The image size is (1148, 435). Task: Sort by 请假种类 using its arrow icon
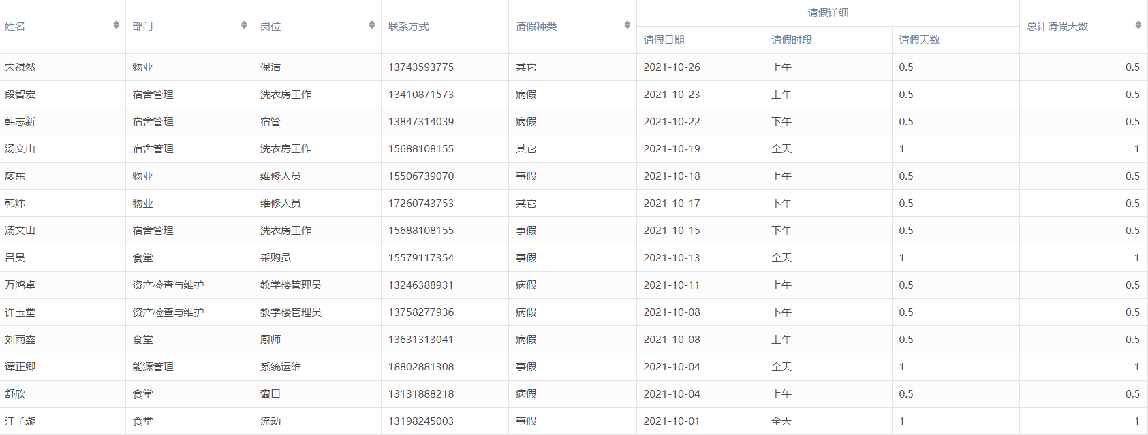[x=627, y=25]
